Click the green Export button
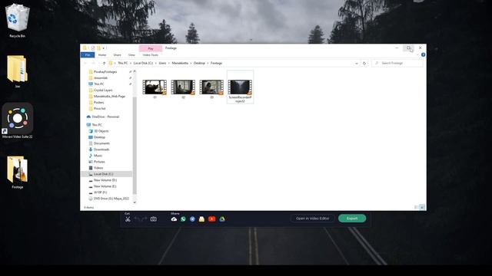The image size is (492, 276). point(352,219)
